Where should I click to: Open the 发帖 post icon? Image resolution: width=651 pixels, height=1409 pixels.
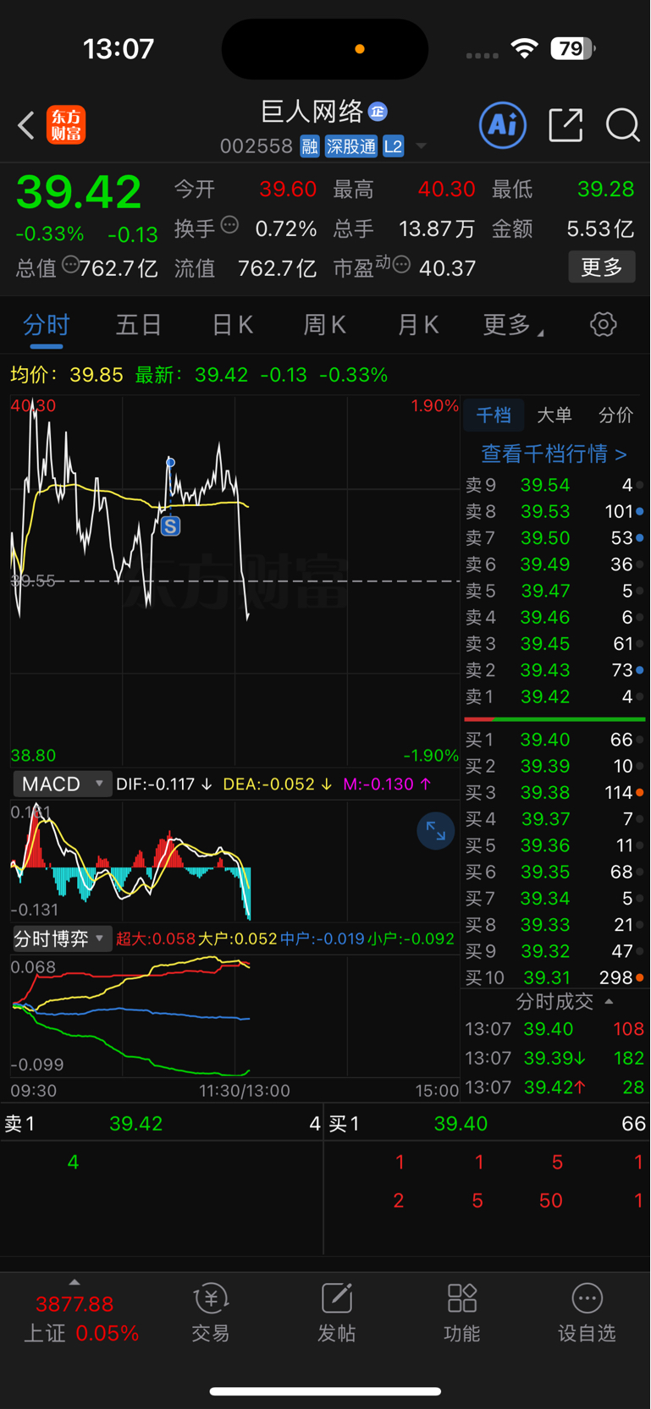pos(337,1313)
